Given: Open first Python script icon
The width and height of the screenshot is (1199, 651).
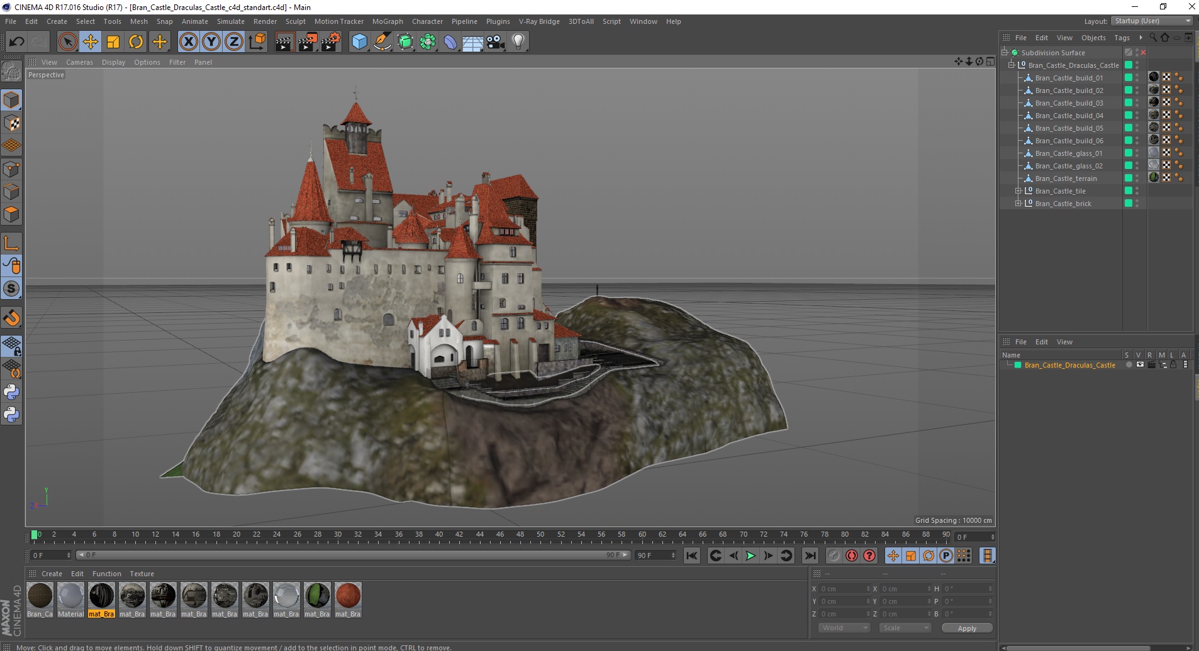Looking at the screenshot, I should pyautogui.click(x=11, y=392).
